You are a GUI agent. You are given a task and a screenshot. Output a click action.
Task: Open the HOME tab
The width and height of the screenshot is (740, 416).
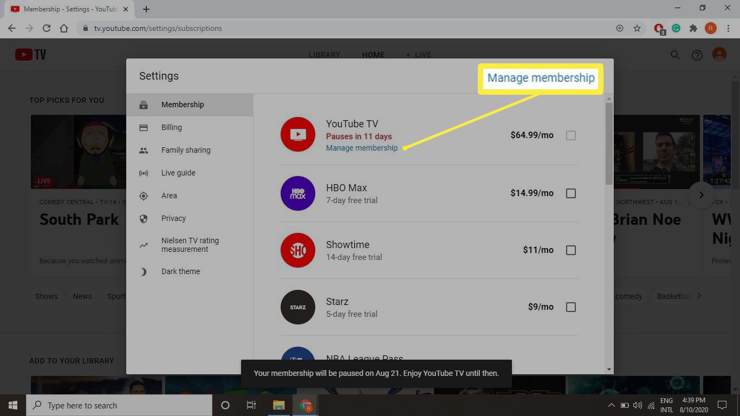click(373, 55)
